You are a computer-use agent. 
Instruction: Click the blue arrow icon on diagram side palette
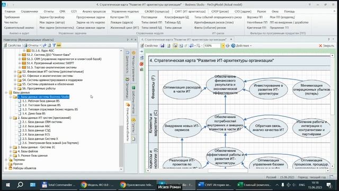pyautogui.click(x=141, y=51)
